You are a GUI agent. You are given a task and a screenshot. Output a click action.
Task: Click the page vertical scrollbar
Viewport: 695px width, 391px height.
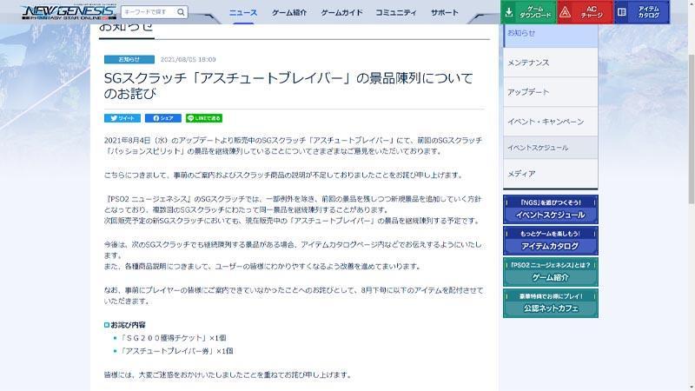coord(692,129)
